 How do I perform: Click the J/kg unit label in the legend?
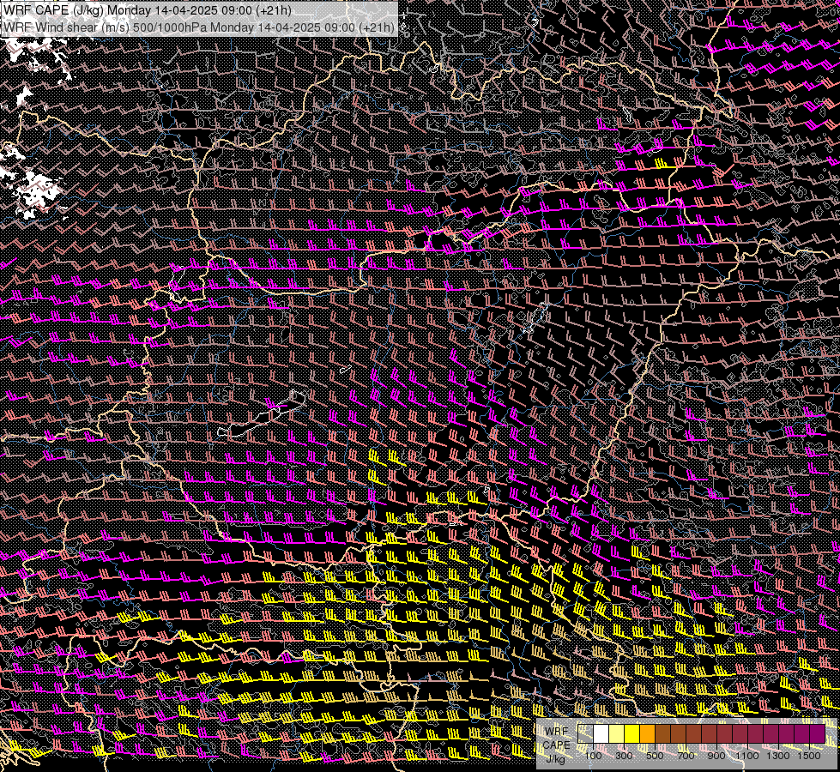point(555,759)
